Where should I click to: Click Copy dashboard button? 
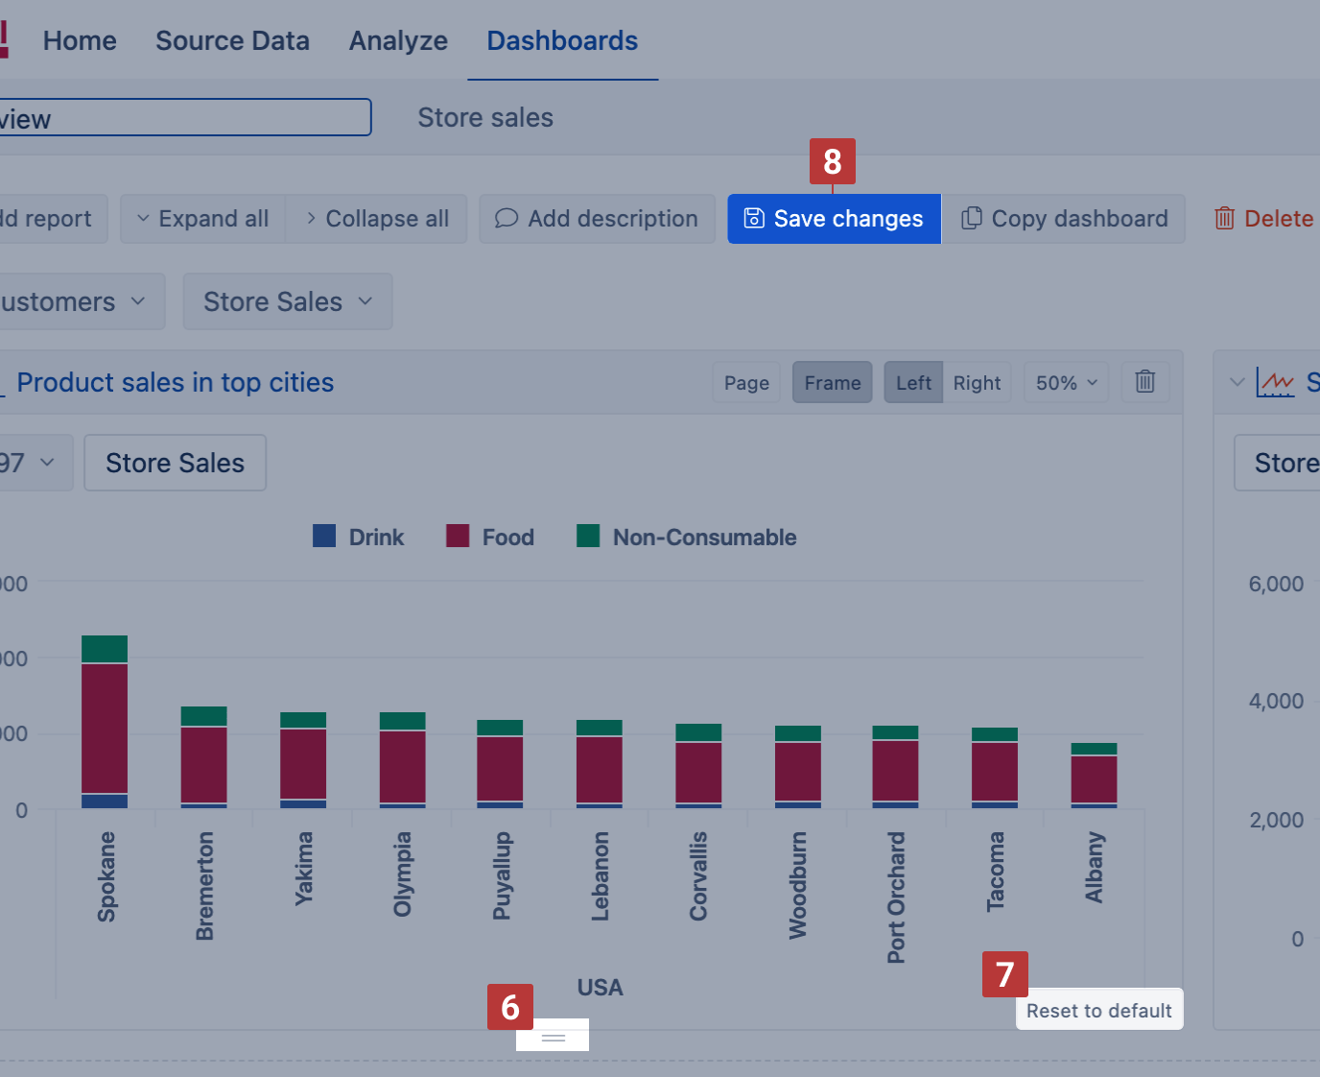[1064, 219]
